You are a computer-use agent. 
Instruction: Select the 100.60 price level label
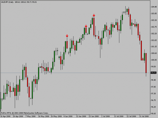pos(154,53)
